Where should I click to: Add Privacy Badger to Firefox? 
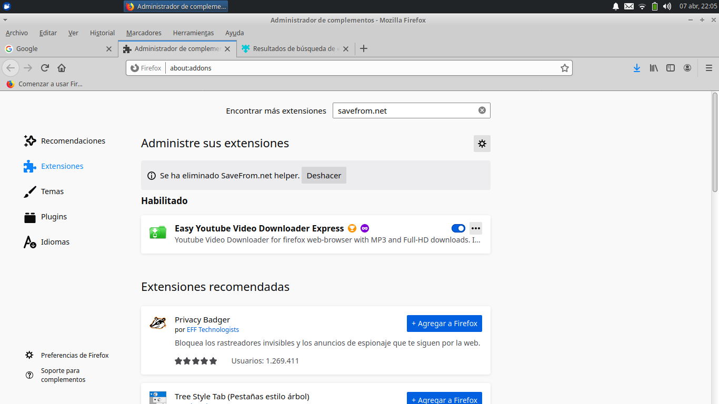coord(444,324)
